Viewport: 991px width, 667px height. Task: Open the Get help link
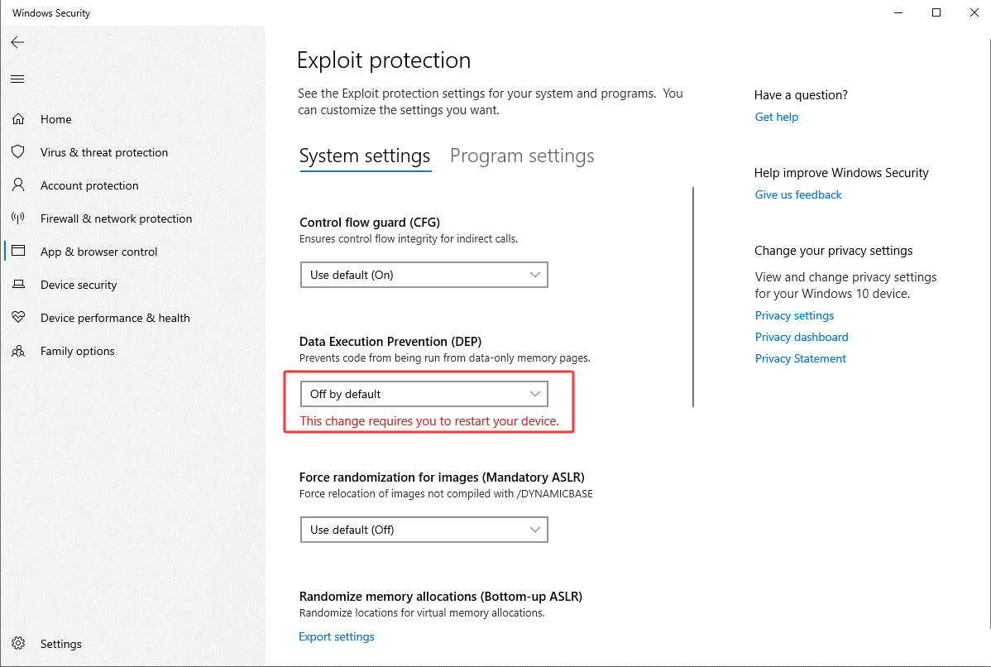pyautogui.click(x=777, y=117)
